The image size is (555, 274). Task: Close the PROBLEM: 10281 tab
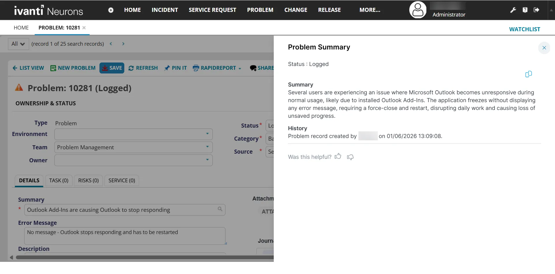click(x=84, y=28)
